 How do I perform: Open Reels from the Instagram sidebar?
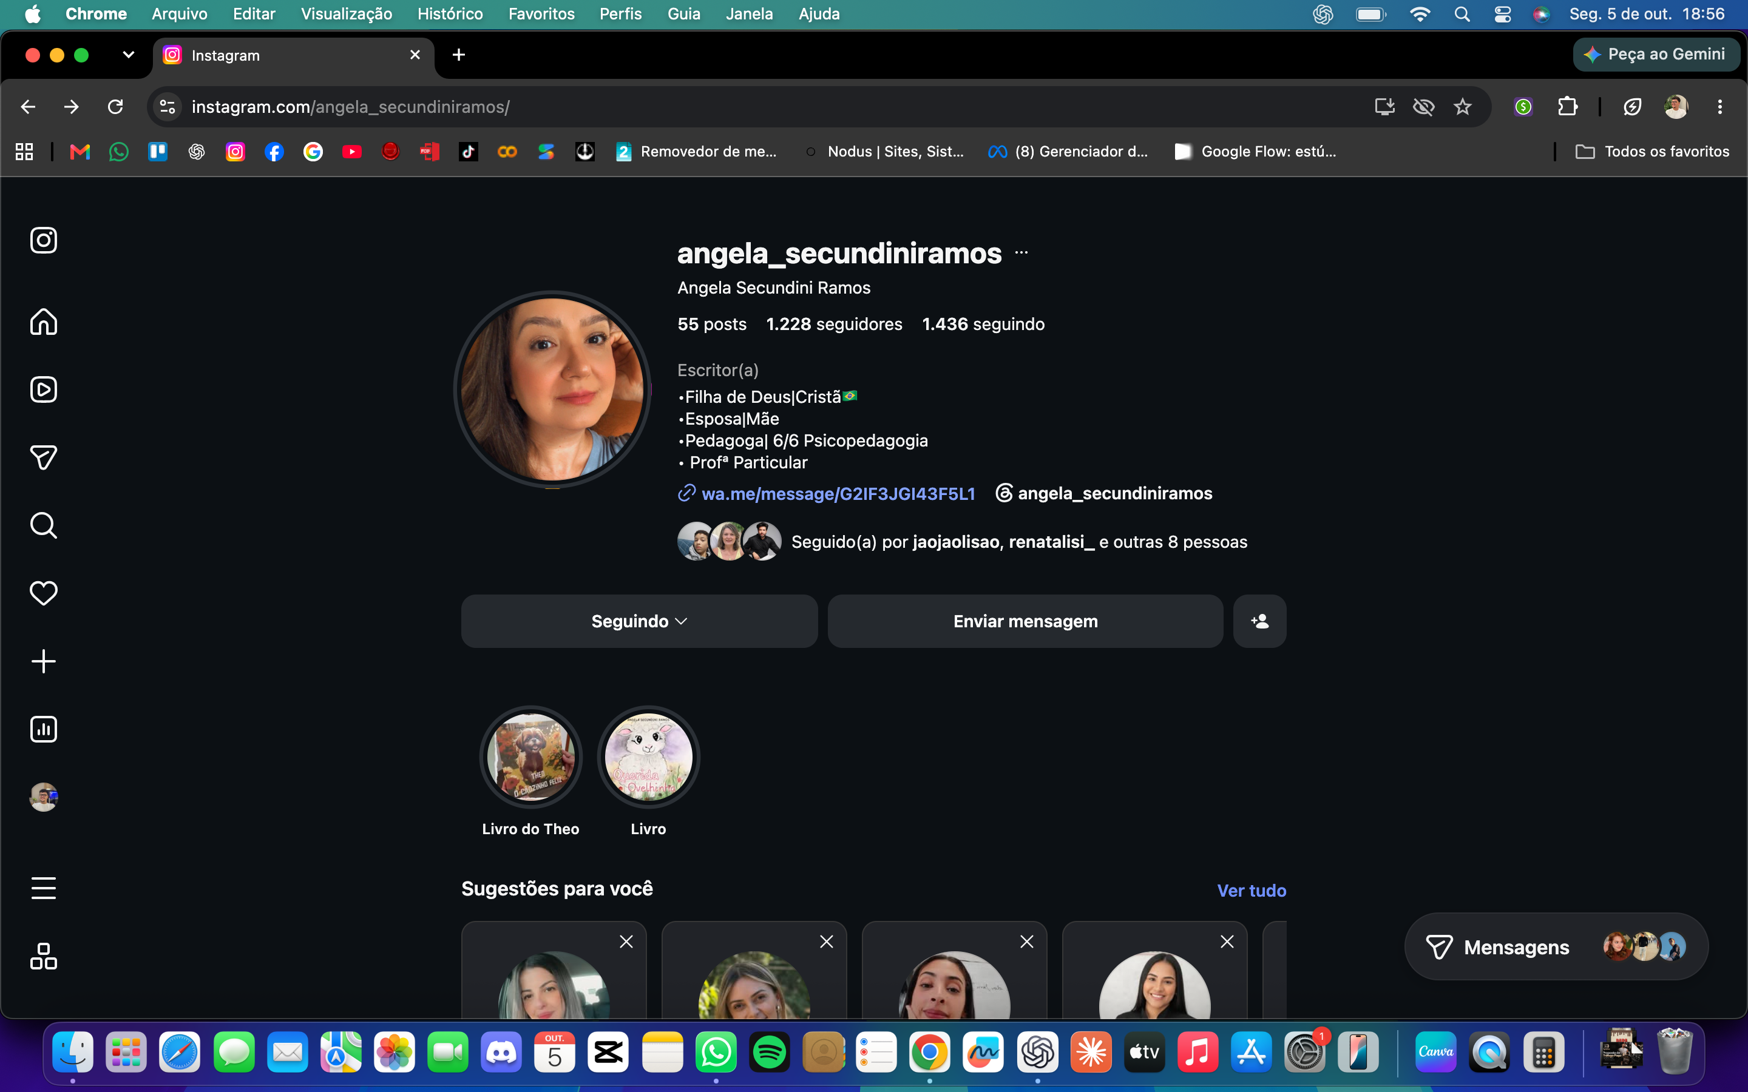(x=43, y=389)
